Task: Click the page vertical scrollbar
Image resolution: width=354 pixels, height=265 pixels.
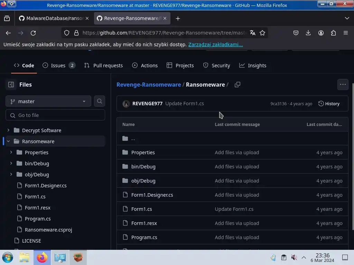Action: pyautogui.click(x=353, y=157)
